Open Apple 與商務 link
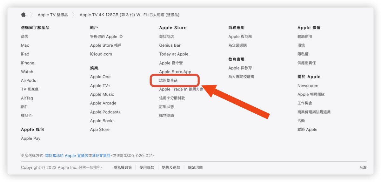This screenshot has width=381, height=182. (x=240, y=37)
